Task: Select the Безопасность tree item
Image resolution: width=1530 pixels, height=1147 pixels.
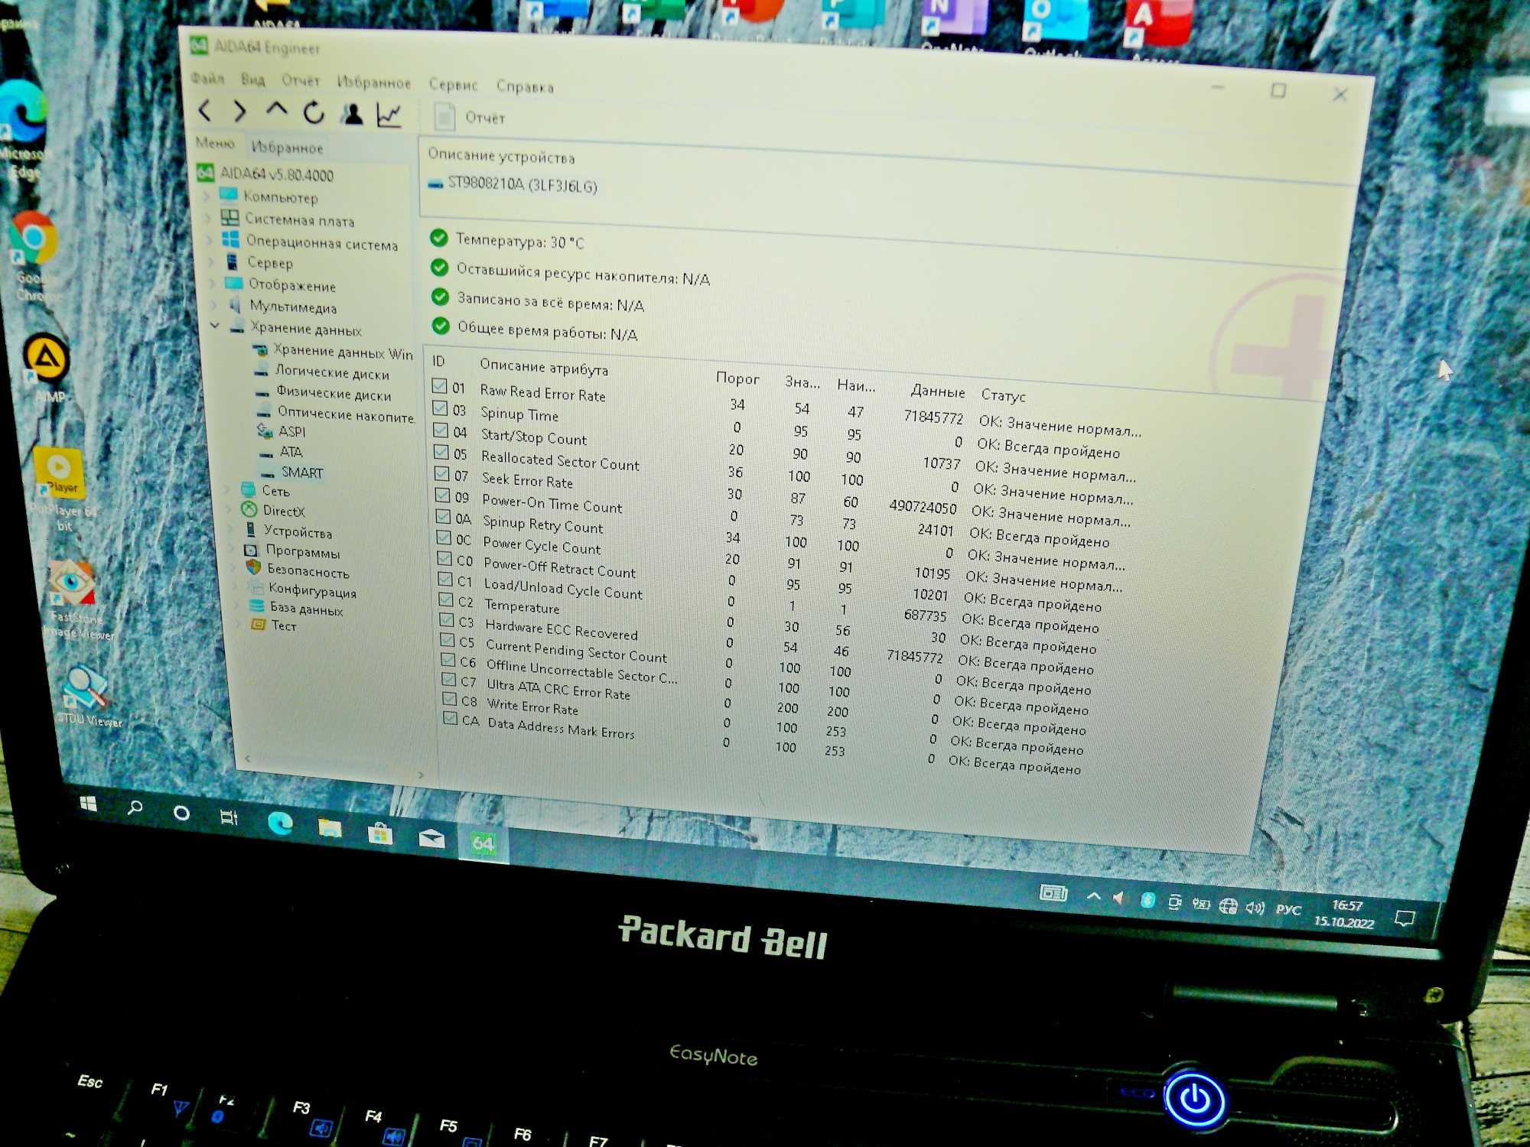Action: [298, 570]
